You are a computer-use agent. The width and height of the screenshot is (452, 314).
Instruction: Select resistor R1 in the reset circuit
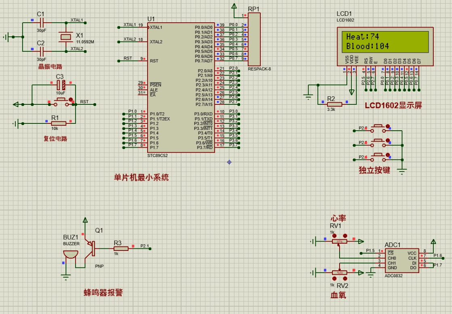click(59, 123)
